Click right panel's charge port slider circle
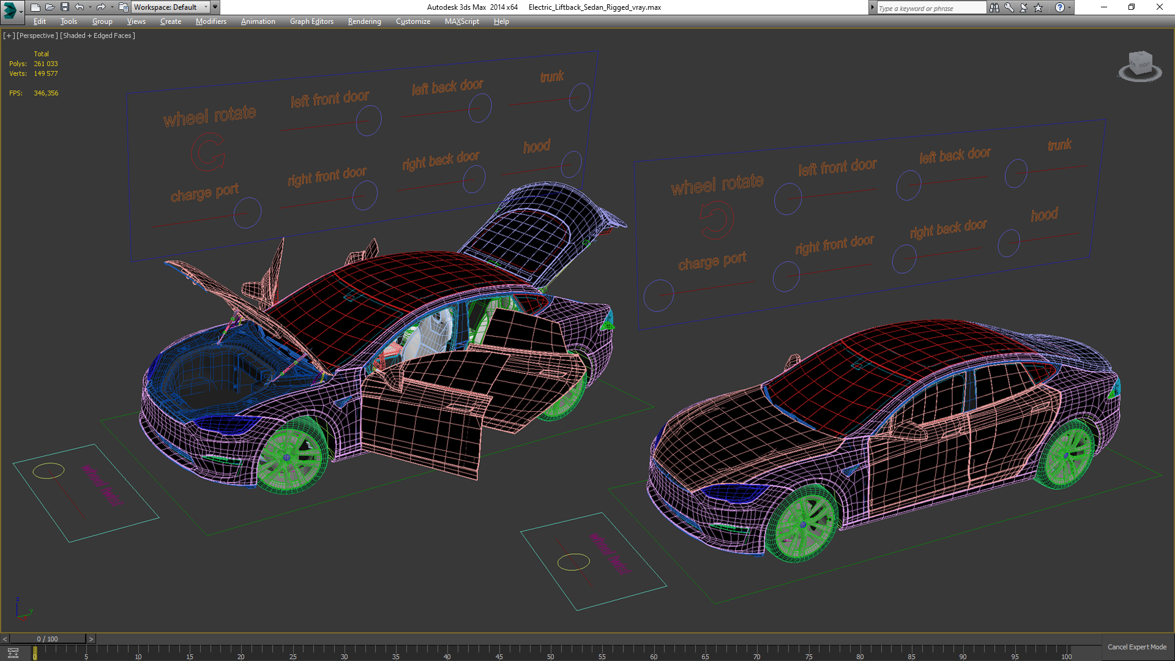Image resolution: width=1175 pixels, height=661 pixels. coord(658,296)
